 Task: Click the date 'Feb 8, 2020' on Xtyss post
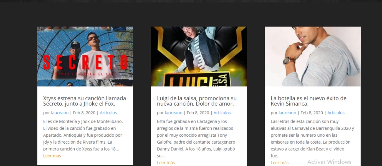[84, 113]
